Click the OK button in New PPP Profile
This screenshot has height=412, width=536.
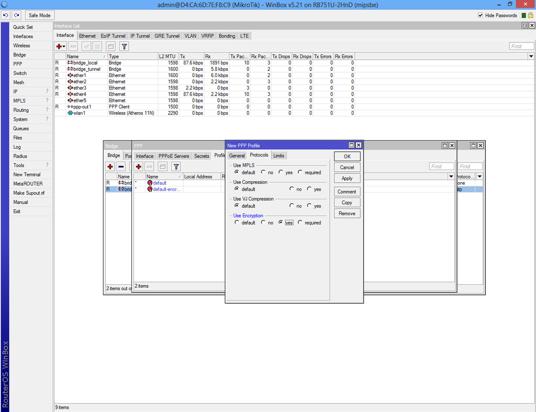[x=347, y=156]
